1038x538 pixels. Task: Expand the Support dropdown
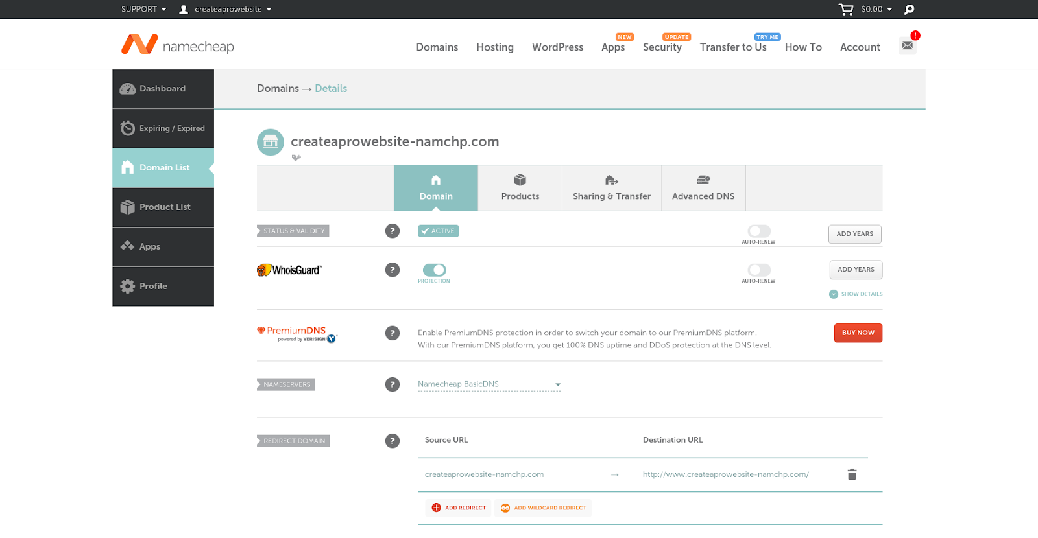tap(143, 9)
